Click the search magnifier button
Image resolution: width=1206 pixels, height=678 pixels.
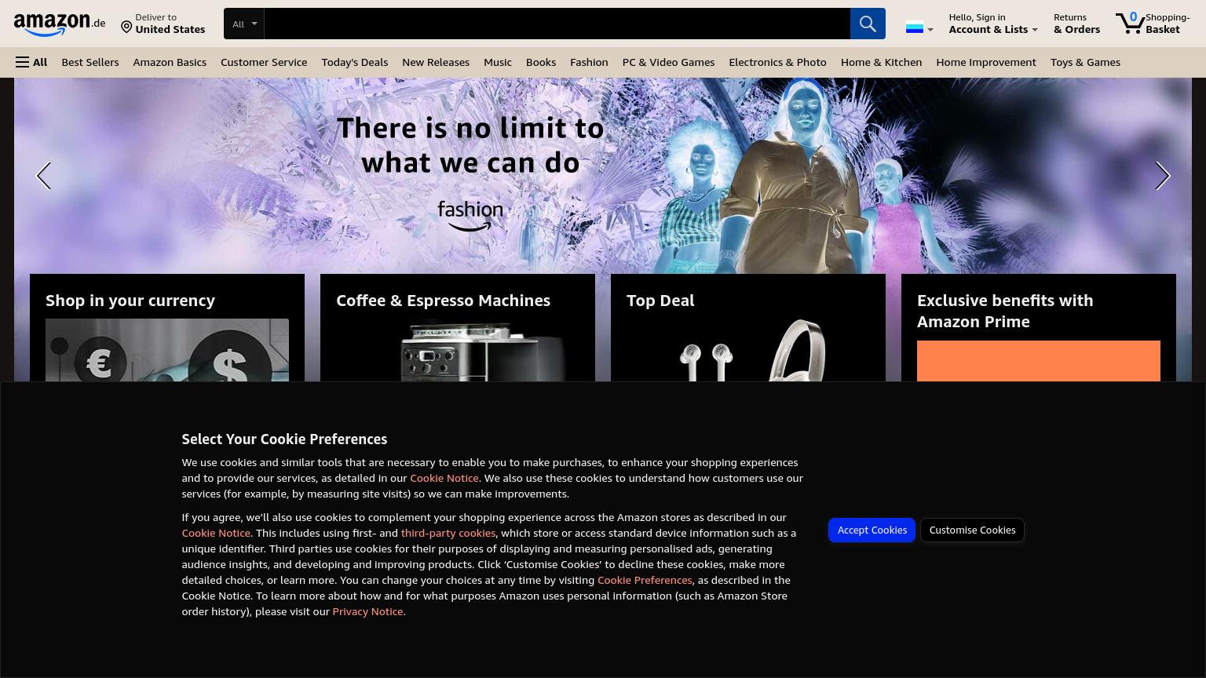point(868,24)
